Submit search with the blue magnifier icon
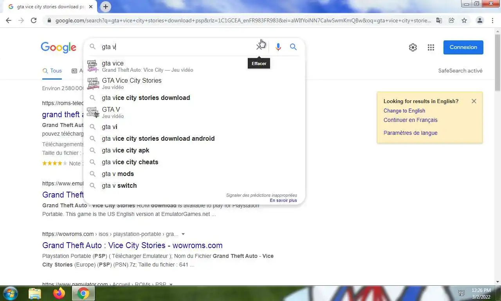This screenshot has width=501, height=301. pos(293,47)
